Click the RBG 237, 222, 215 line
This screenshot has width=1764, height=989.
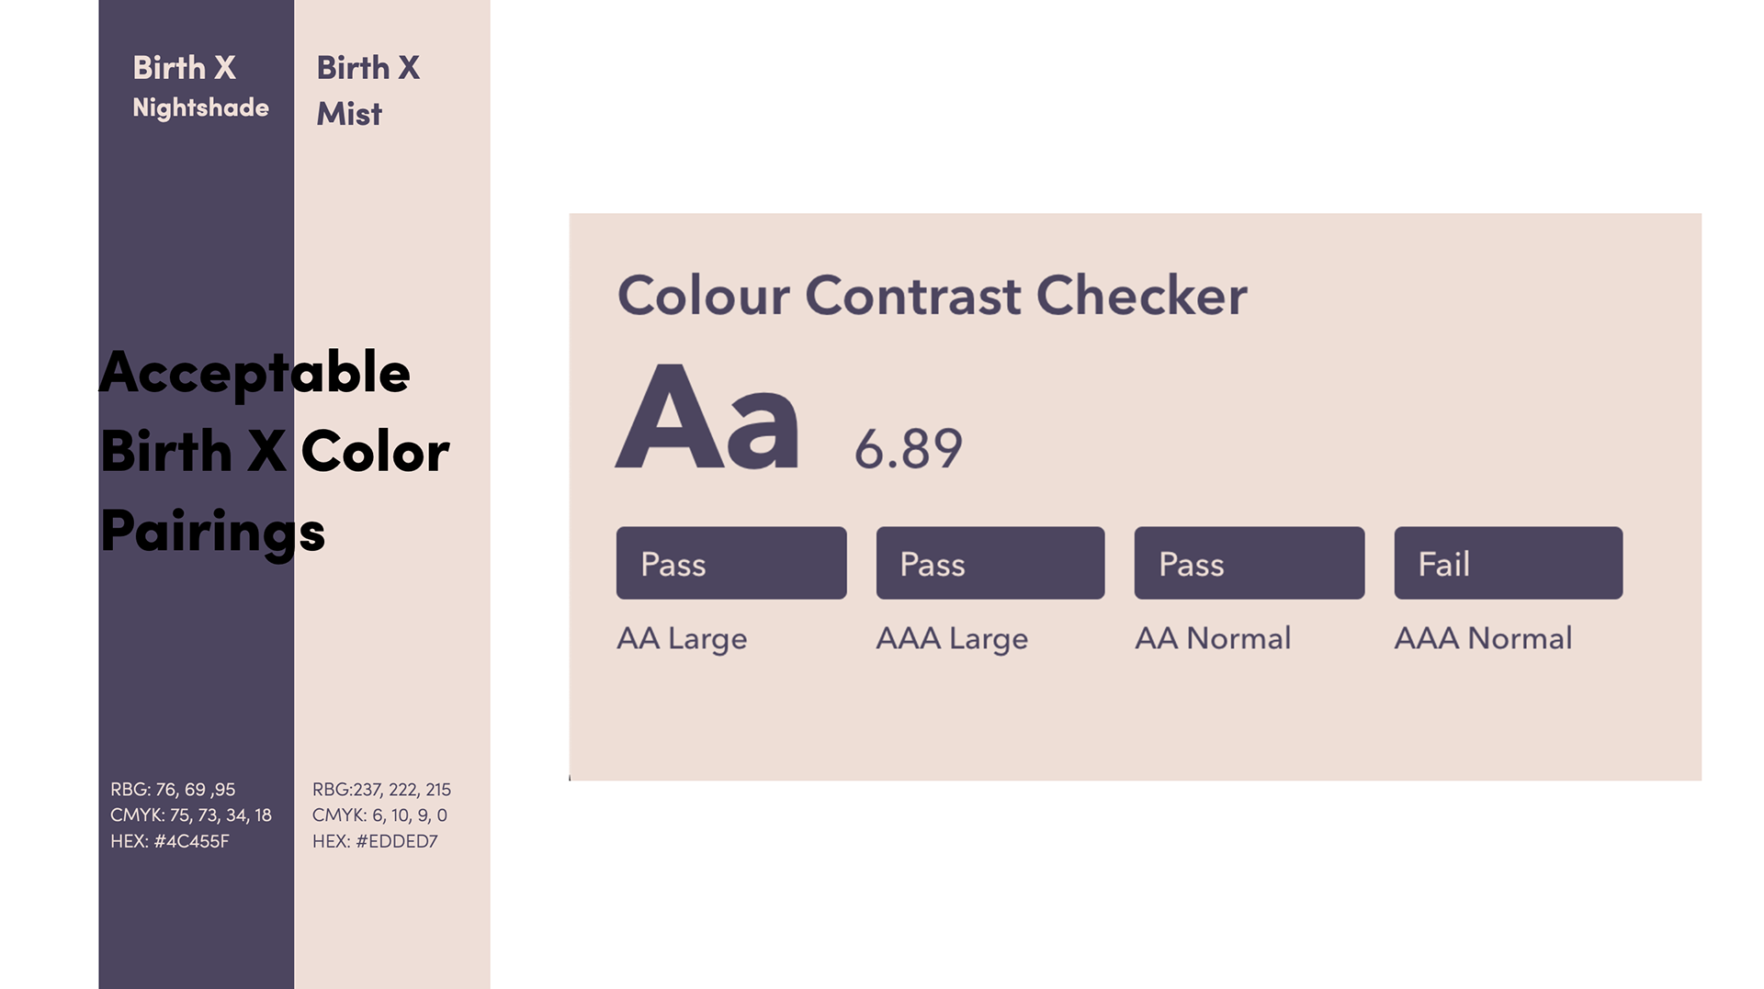point(381,790)
